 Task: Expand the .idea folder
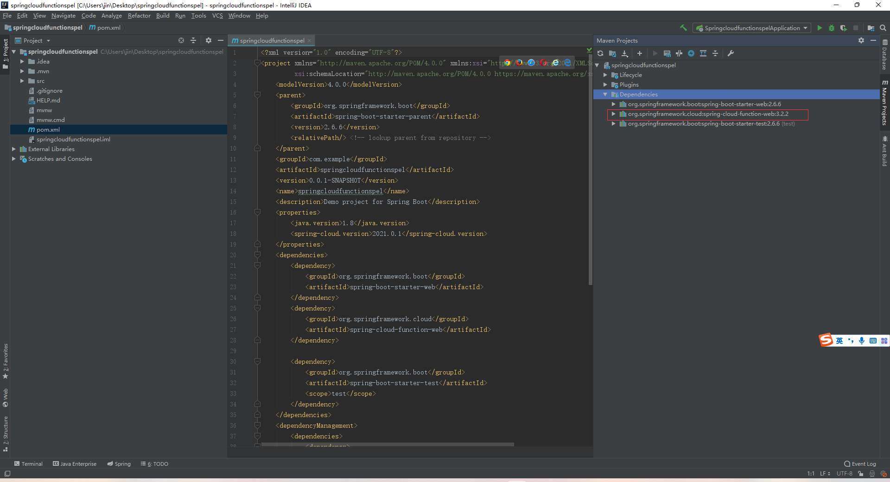(22, 61)
